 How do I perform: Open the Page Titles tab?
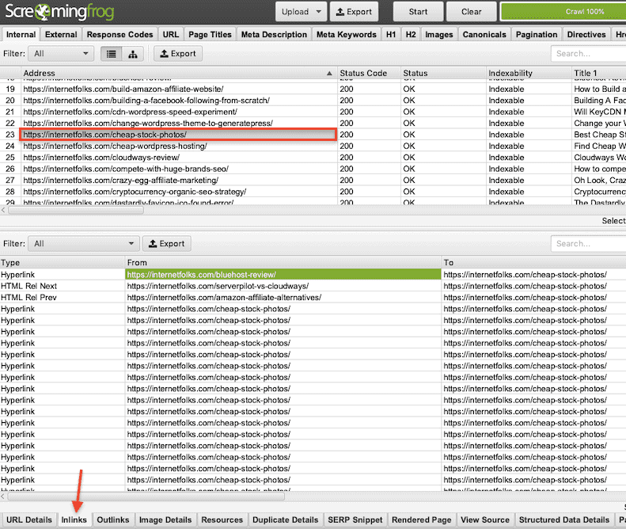tap(210, 34)
